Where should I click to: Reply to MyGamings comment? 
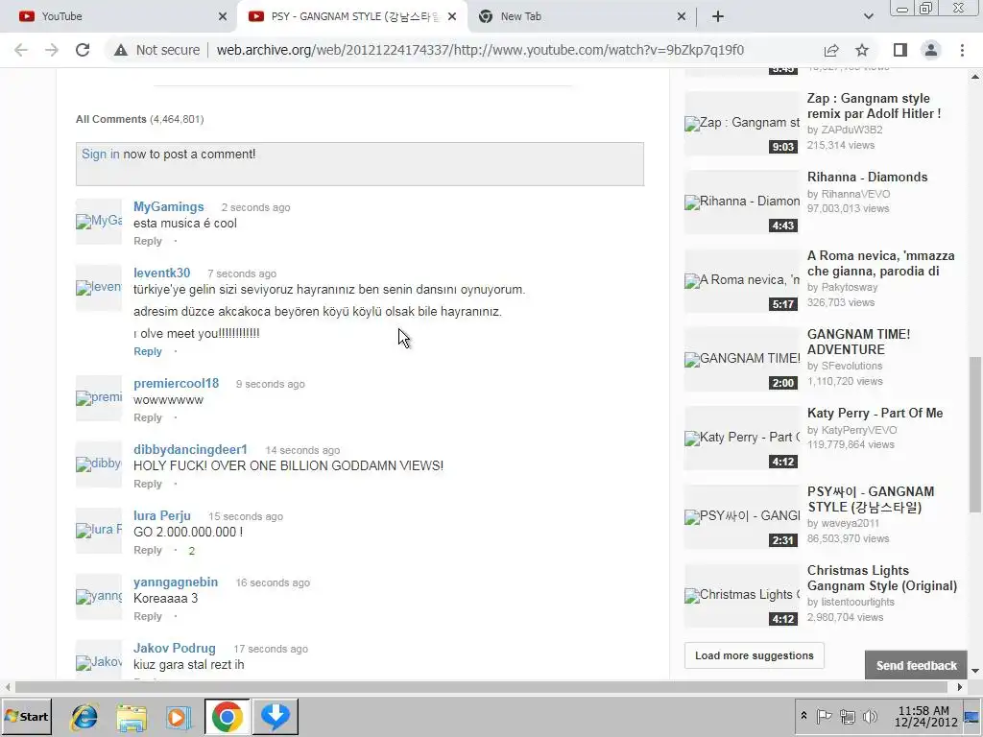pos(148,241)
